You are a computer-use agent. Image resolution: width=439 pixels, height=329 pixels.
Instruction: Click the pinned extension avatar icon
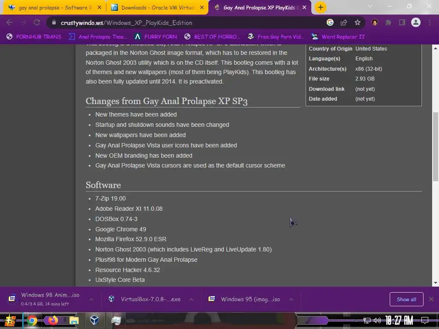[x=375, y=23]
